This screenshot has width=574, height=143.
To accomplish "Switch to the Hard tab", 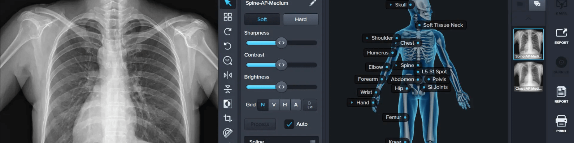I will click(x=301, y=19).
